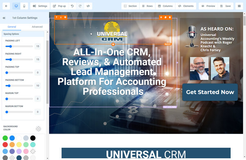Image resolution: width=246 pixels, height=160 pixels.
Task: Open image element settings gear
Action: pyautogui.click(x=65, y=17)
